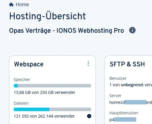
Task: Click the 121.592 von 262.144 verwendet text
Action: click(x=44, y=116)
